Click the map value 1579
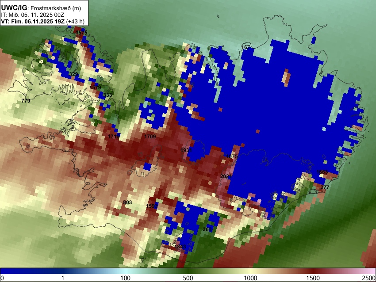This screenshot has width=376, height=282. click(x=95, y=88)
